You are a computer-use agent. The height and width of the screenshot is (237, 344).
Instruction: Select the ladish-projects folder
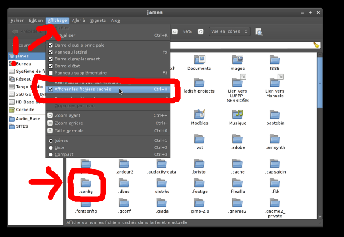click(199, 82)
